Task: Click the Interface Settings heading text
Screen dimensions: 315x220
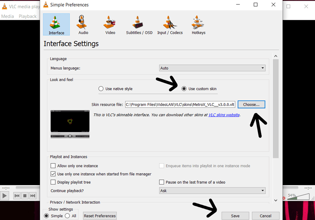Action: pos(71,44)
